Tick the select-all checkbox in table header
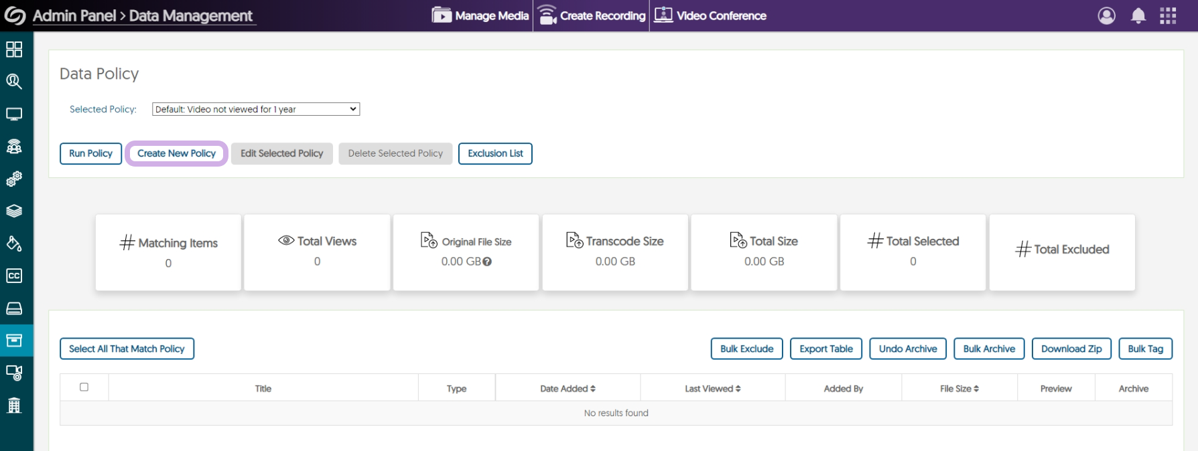Image resolution: width=1198 pixels, height=451 pixels. tap(84, 387)
